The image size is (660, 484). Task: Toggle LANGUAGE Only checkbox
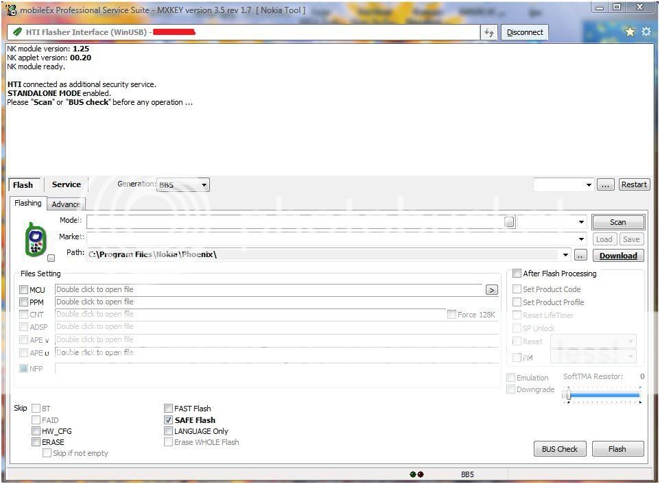[x=168, y=431]
